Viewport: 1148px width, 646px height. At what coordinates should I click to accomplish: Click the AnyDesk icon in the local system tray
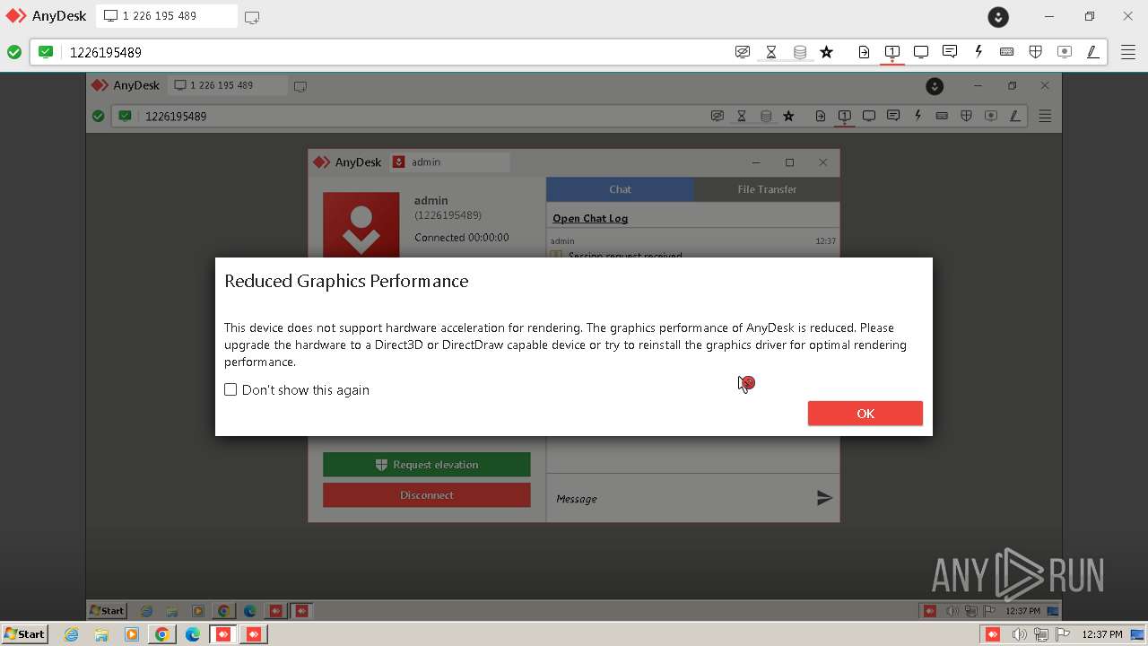pyautogui.click(x=993, y=634)
